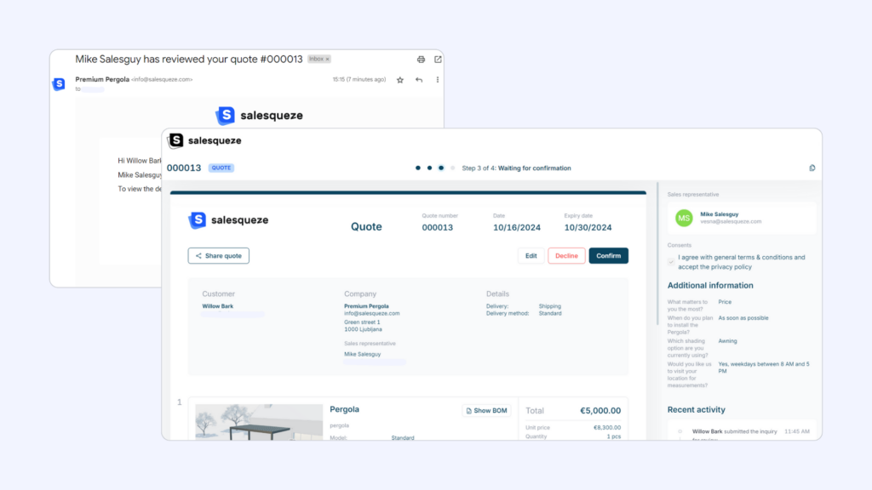
Task: Click the 11:45 AM activity timestamp
Action: pyautogui.click(x=797, y=431)
